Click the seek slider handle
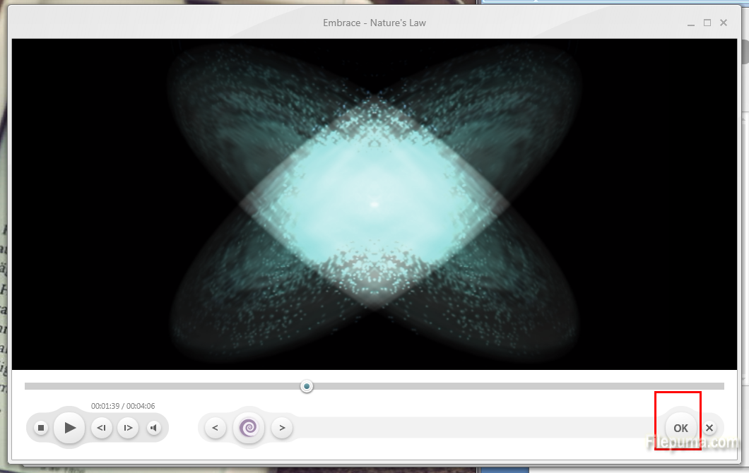749x473 pixels. [307, 386]
